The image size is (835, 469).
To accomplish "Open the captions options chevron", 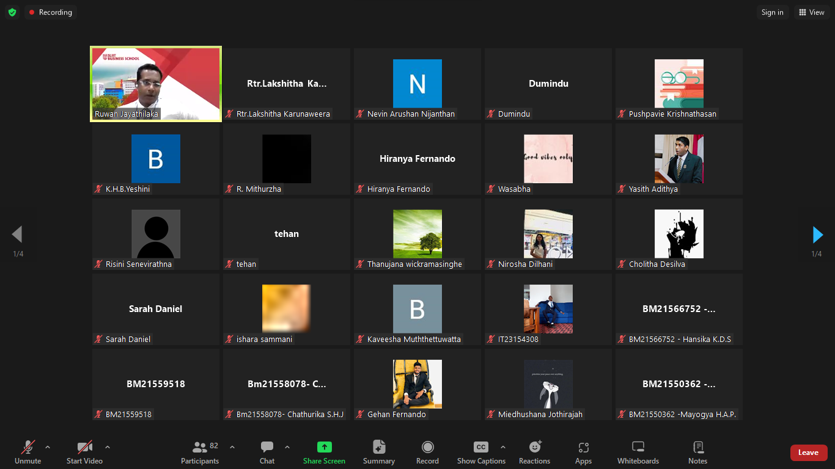I will pos(502,446).
